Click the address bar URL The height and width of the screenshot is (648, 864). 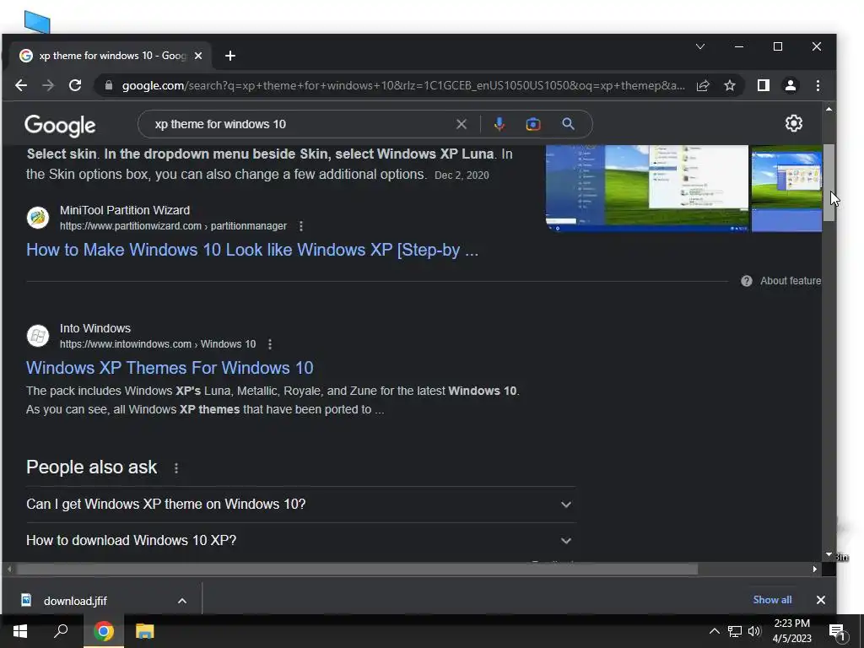click(402, 85)
